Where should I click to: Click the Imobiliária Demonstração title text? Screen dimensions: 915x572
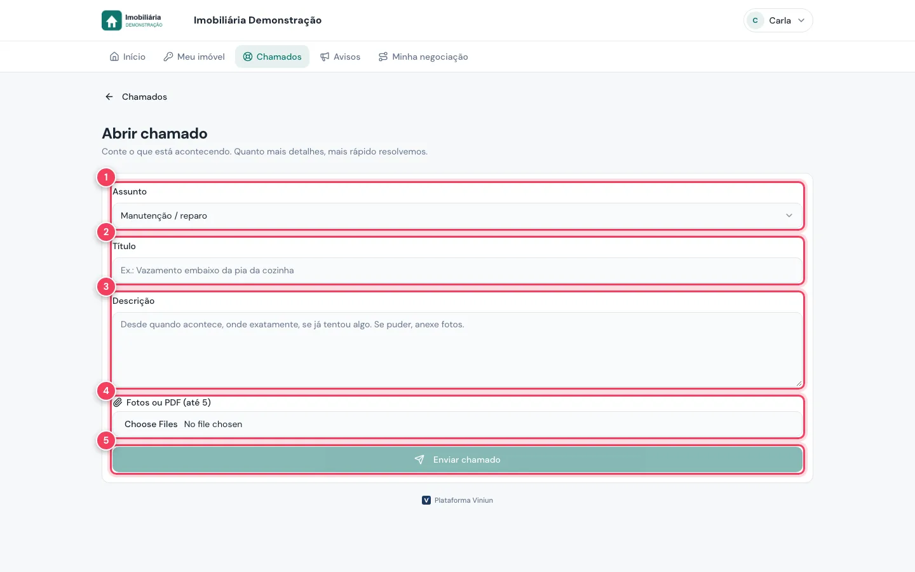[x=257, y=20]
